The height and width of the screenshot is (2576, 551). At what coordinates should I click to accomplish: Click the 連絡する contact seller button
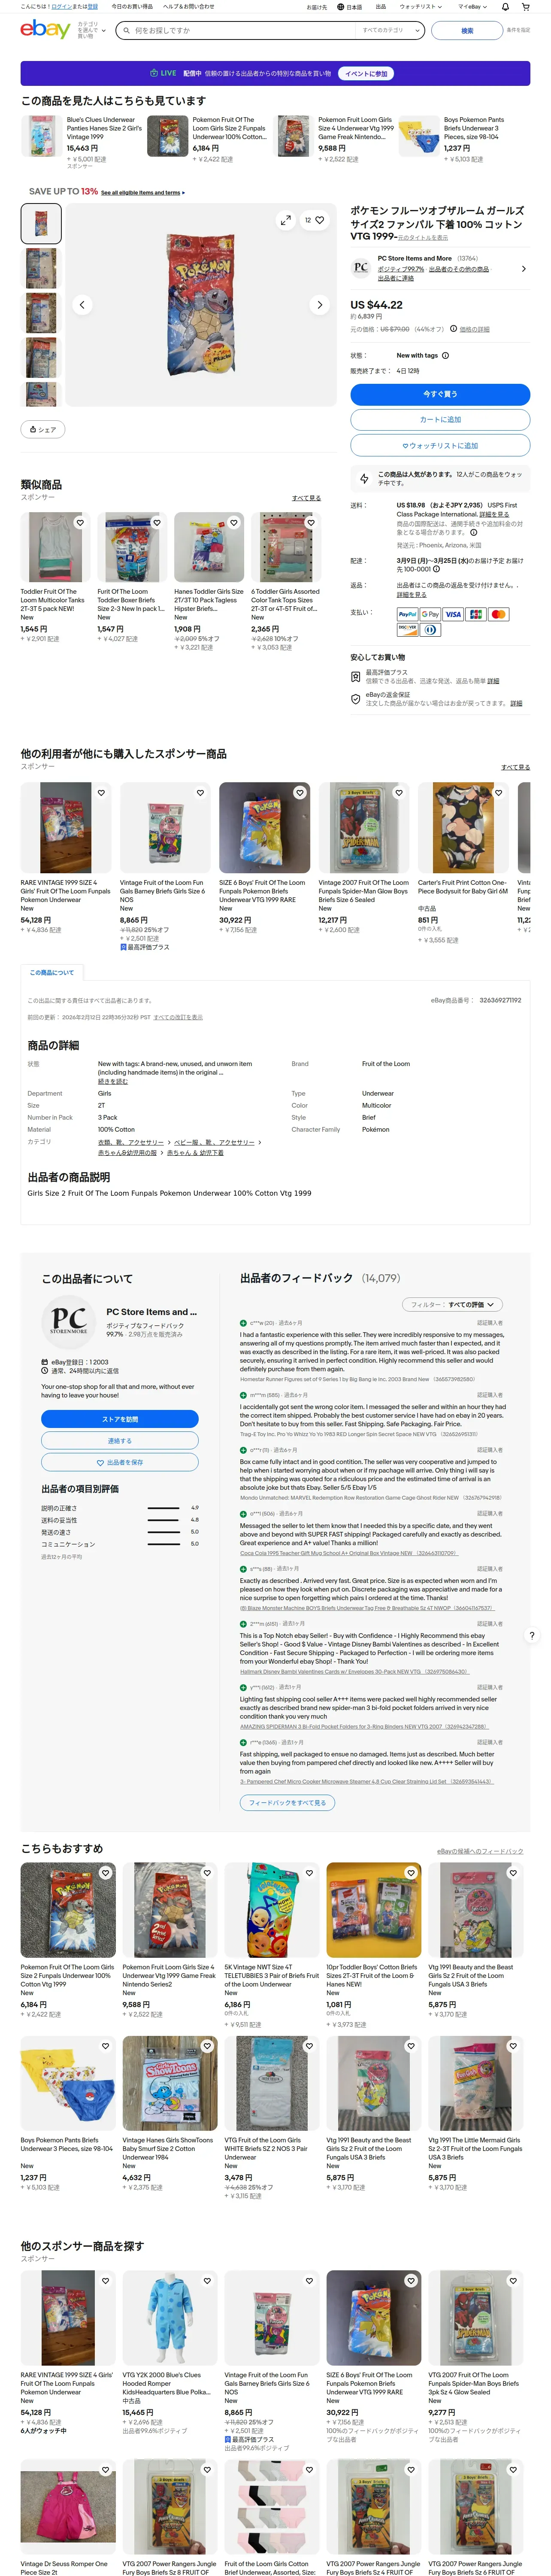pyautogui.click(x=120, y=1440)
